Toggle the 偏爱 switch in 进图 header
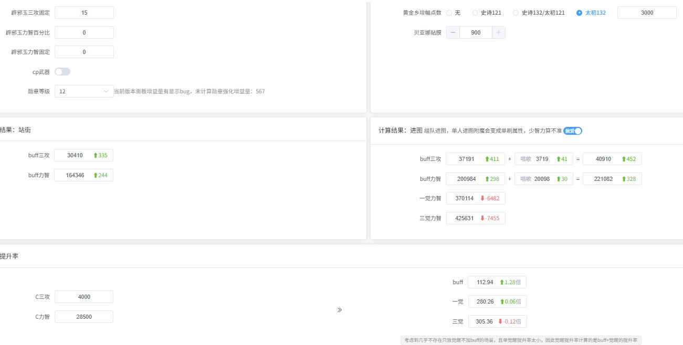The image size is (683, 345). tap(573, 131)
